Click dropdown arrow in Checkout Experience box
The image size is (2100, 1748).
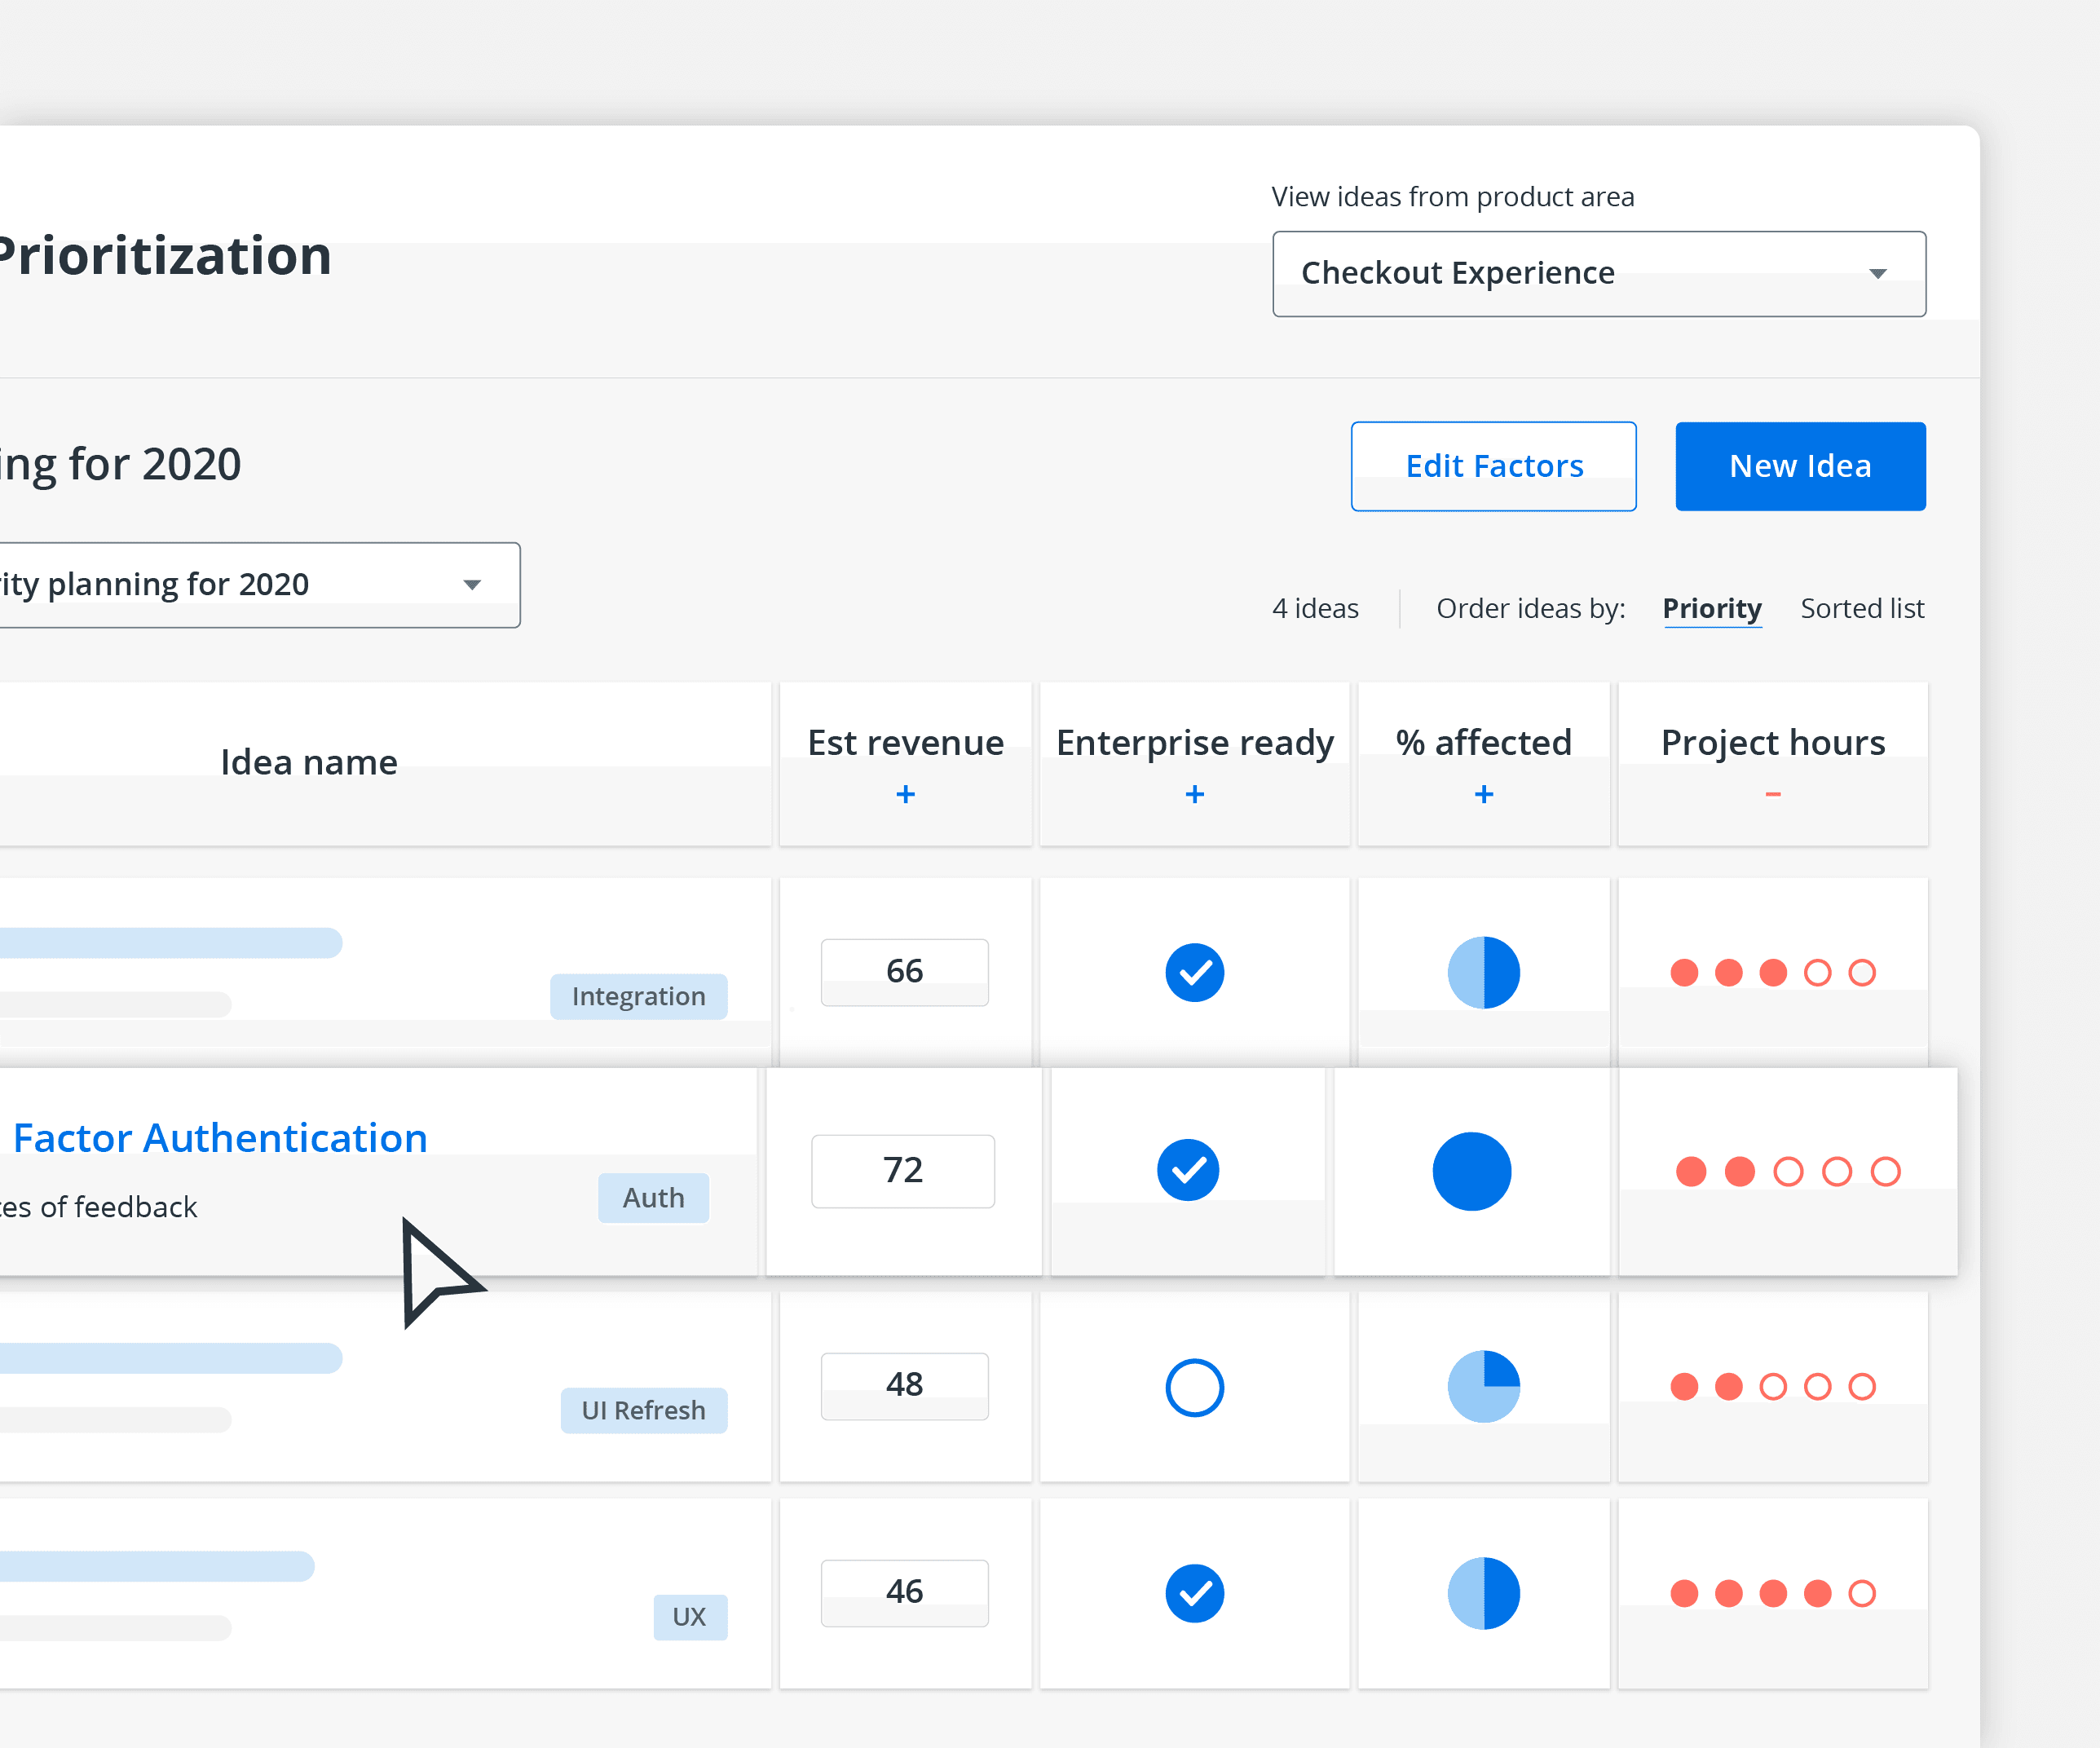tap(1877, 273)
